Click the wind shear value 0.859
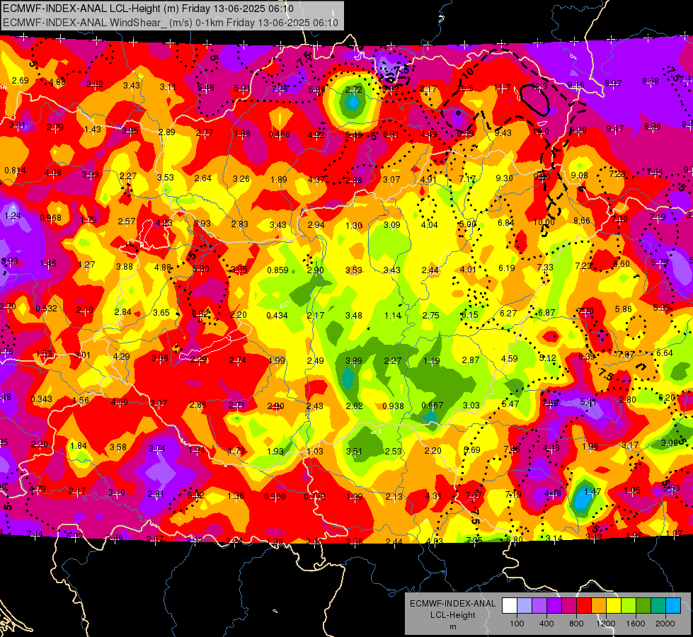693x637 pixels. point(277,270)
